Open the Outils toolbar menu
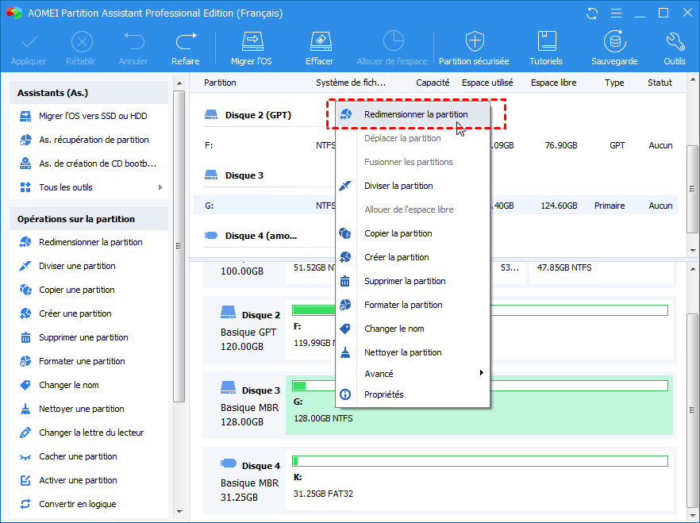The width and height of the screenshot is (700, 523). [x=674, y=48]
